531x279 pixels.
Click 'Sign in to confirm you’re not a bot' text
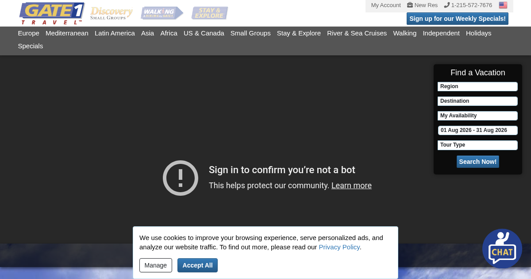pyautogui.click(x=282, y=170)
